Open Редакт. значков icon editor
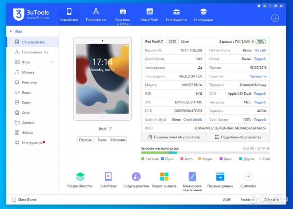Image resolution: width=293 pixels, height=209 pixels. (x=164, y=177)
